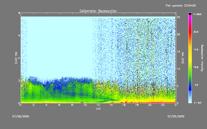This screenshot has width=207, height=129.
Task: Click the '12:' hour label on time axis
Action: 99,105
